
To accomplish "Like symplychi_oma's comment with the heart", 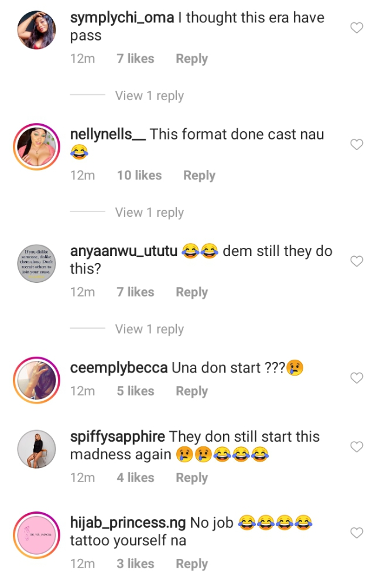I will pyautogui.click(x=356, y=28).
